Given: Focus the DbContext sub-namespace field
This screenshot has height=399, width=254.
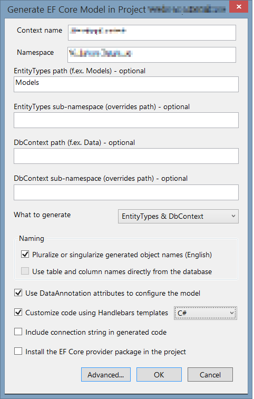Looking at the screenshot, I should [x=126, y=192].
